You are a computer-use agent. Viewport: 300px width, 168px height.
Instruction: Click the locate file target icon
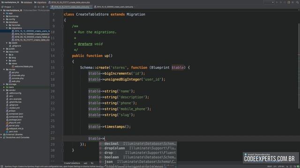click(35, 7)
